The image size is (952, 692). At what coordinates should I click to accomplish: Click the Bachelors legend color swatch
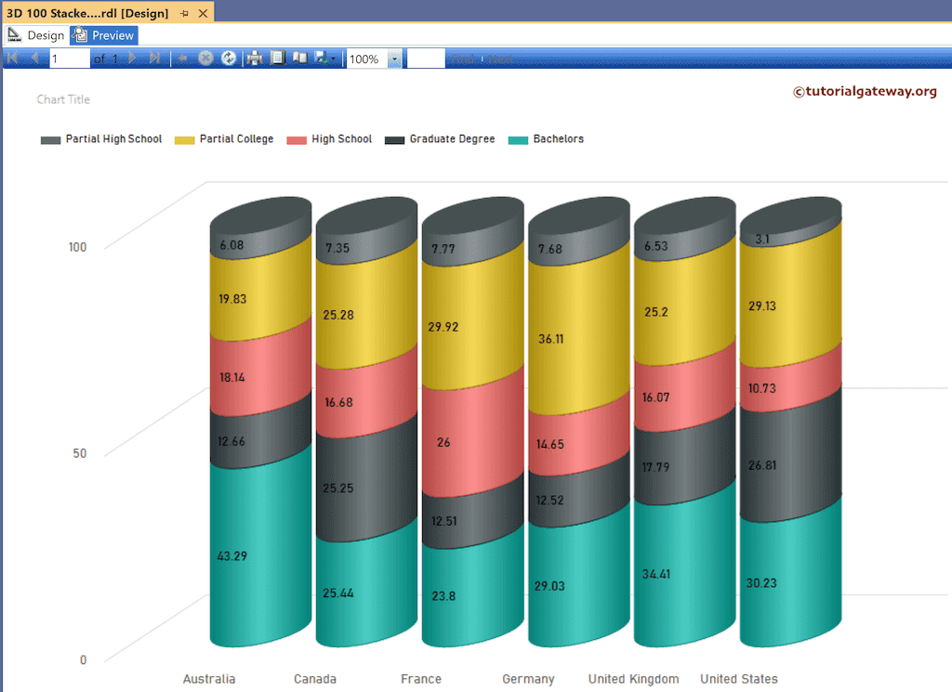[x=517, y=138]
